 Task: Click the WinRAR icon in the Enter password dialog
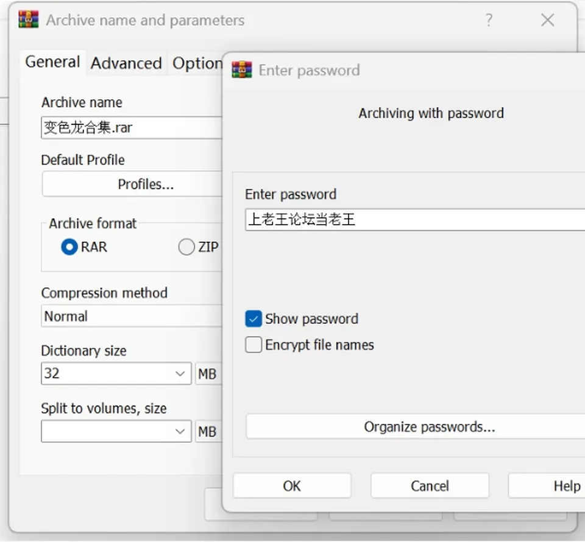[x=242, y=69]
